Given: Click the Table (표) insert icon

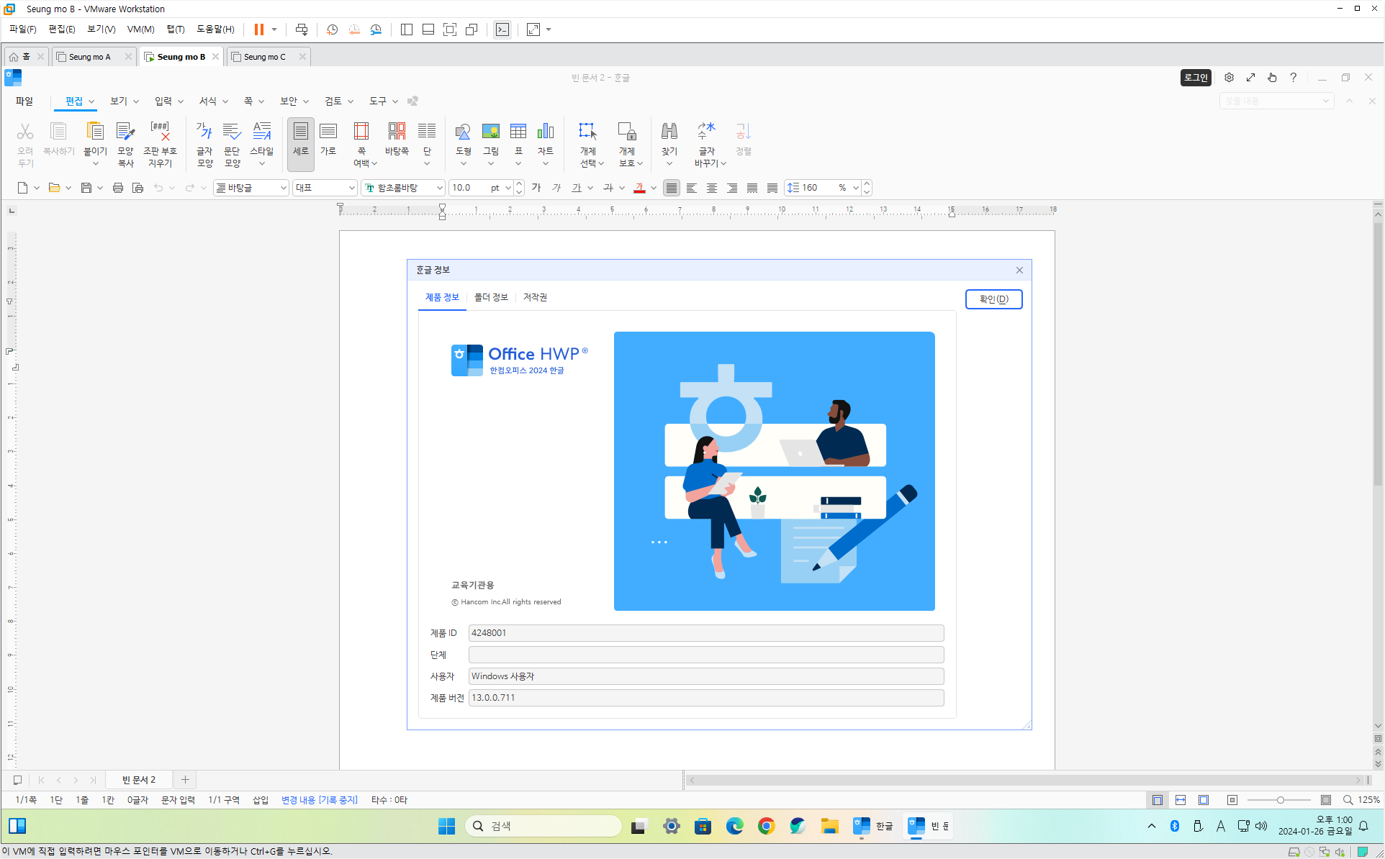Looking at the screenshot, I should [518, 132].
